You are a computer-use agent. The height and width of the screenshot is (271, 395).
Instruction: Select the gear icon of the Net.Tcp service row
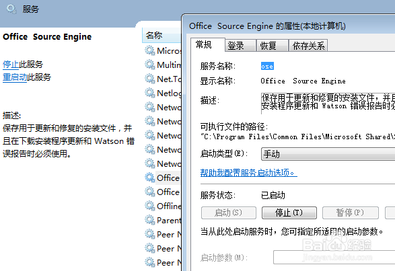[x=150, y=79]
